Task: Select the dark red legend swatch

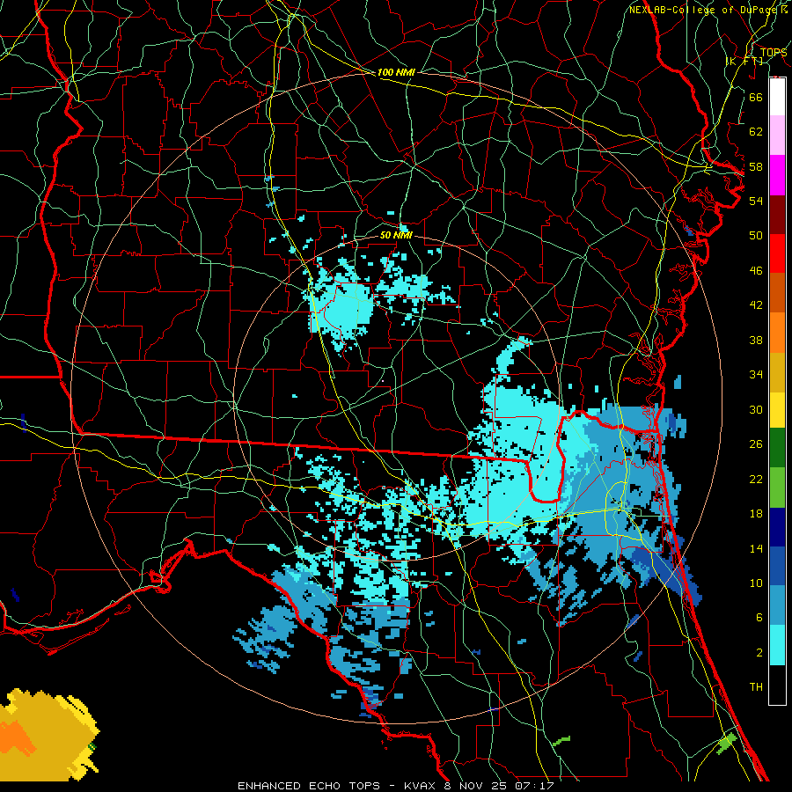Action: point(777,215)
